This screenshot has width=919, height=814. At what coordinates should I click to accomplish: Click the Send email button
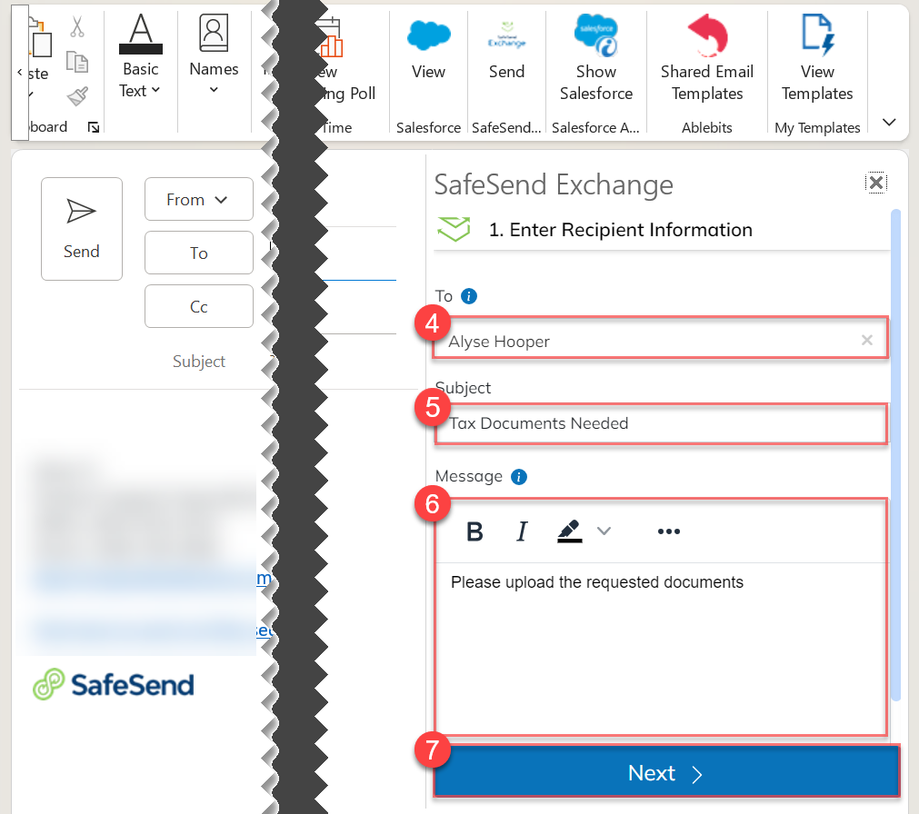[x=82, y=229]
